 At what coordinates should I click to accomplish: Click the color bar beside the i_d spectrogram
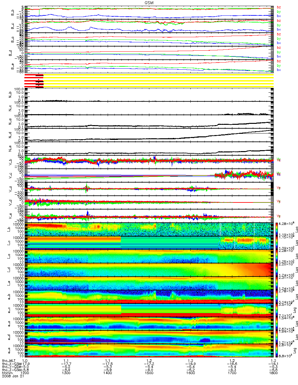pyautogui.click(x=277, y=269)
